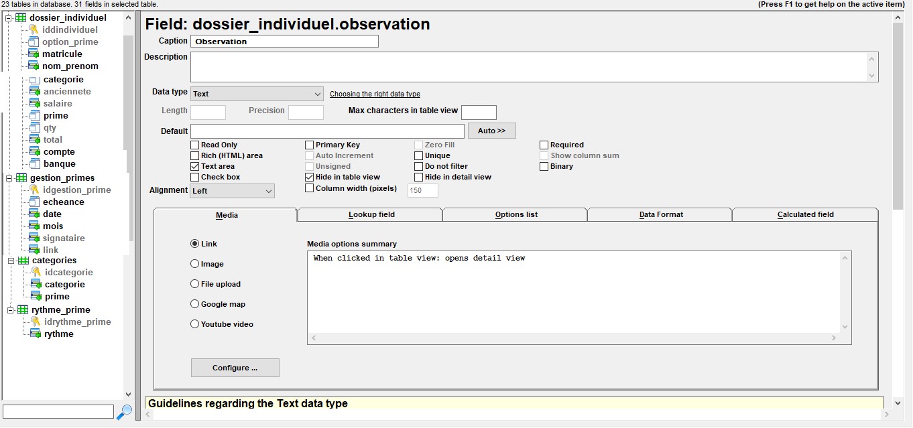
Task: Click the Max characters in table view field
Action: click(x=479, y=112)
